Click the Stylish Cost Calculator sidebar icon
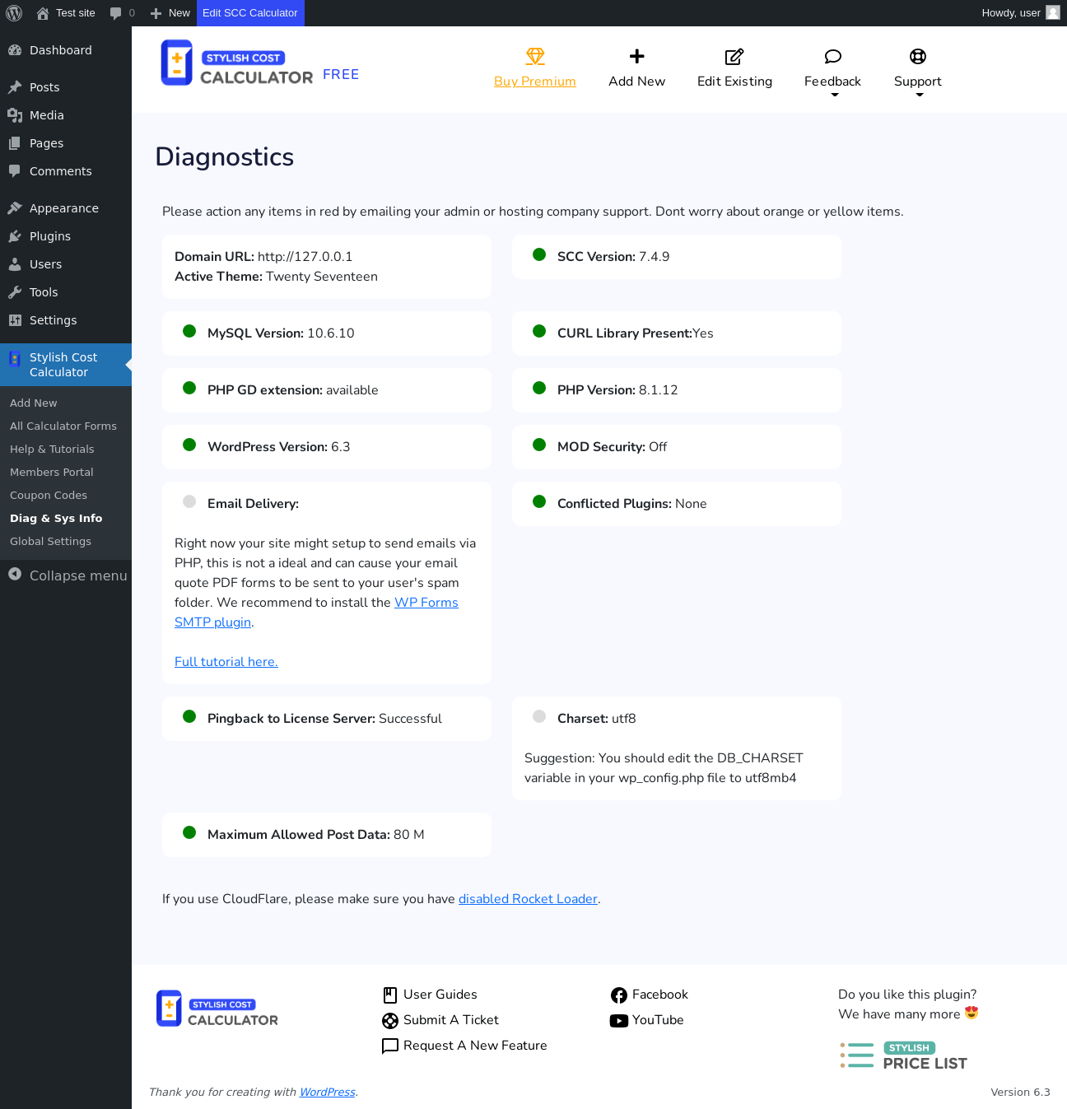 (x=15, y=358)
